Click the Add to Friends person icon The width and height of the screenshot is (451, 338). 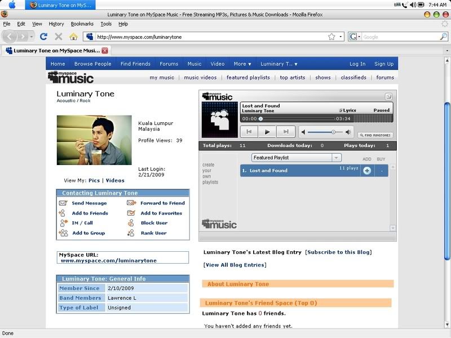[62, 213]
